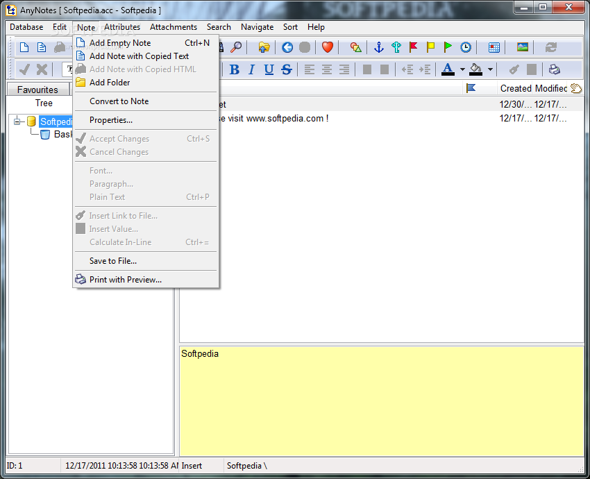Click the grey checkmark accept icon in toolbar
The height and width of the screenshot is (479, 590).
click(24, 69)
